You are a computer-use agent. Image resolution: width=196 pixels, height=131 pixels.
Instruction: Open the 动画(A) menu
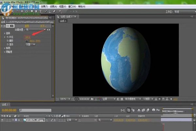[53, 7]
